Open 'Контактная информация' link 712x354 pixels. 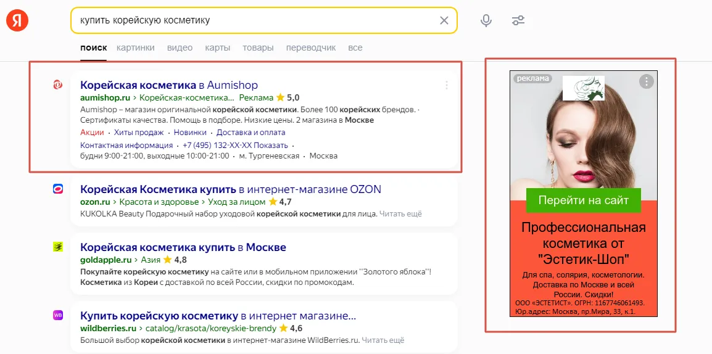(126, 145)
